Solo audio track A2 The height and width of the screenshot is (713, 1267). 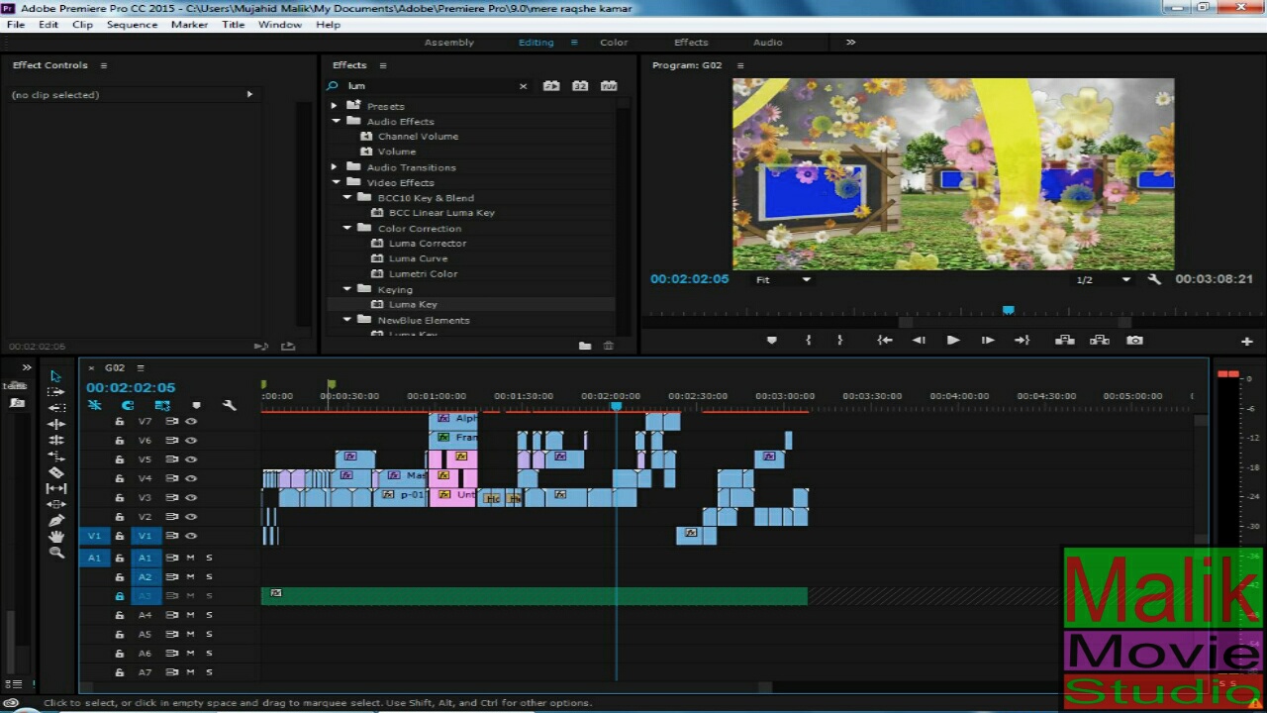click(209, 576)
